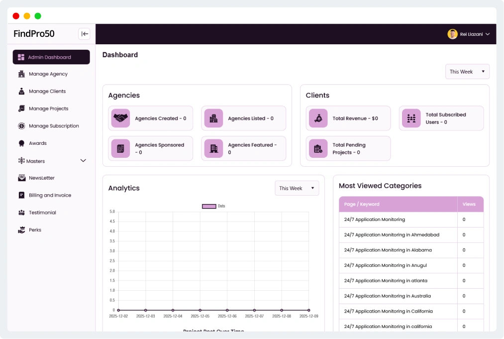Click the Agencies Created handshake icon
504x339 pixels.
[x=120, y=118]
